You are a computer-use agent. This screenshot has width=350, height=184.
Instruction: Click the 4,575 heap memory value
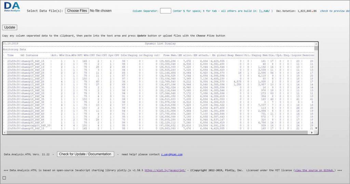click(x=238, y=82)
